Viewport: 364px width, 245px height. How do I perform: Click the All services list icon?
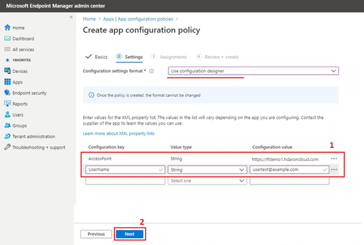coord(7,49)
